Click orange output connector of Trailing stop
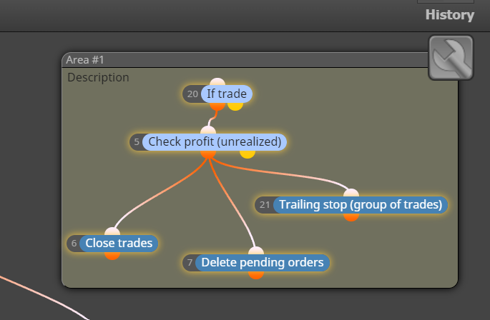Screen dimensions: 490x320 coord(351,217)
